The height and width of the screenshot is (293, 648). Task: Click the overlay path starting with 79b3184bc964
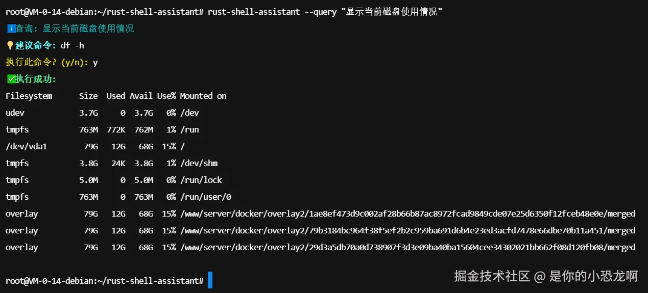coord(407,230)
